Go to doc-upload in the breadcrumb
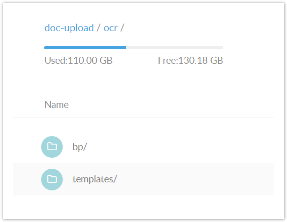 coord(69,28)
